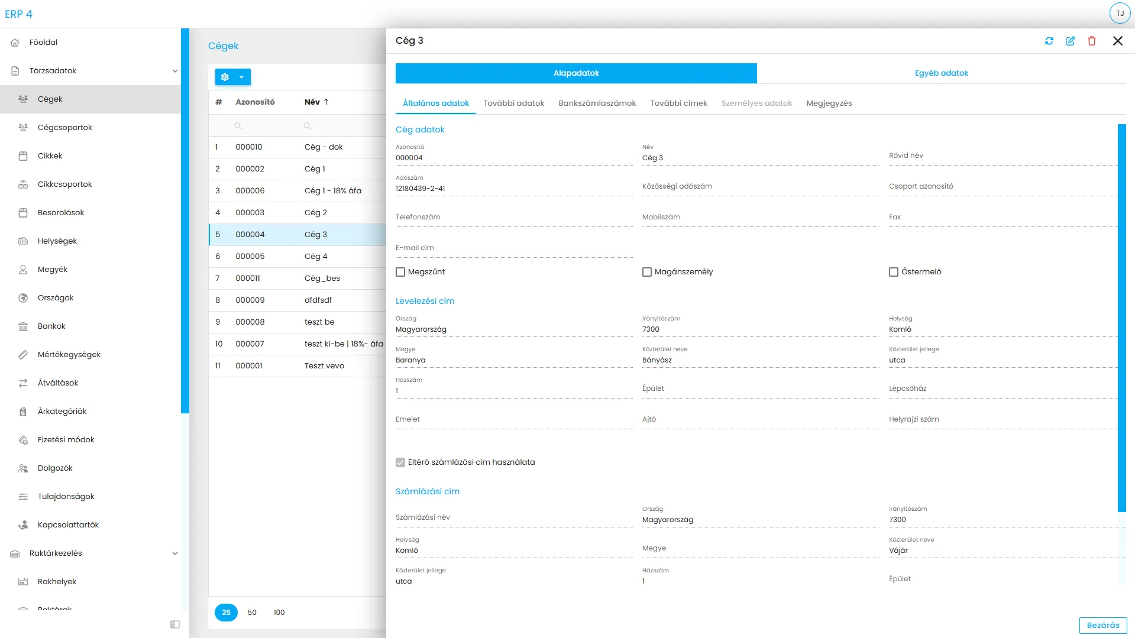Screen dimensions: 1135x638
Task: Click the edit pencil icon for Cég 3
Action: (x=1070, y=41)
